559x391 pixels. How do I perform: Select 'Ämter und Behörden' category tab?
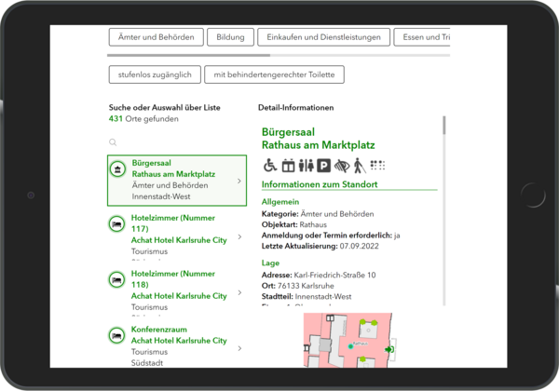156,37
